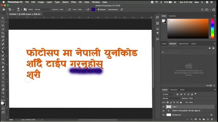This screenshot has height=122, width=218.
Task: Open the Type menu
Action: pos(57,2)
